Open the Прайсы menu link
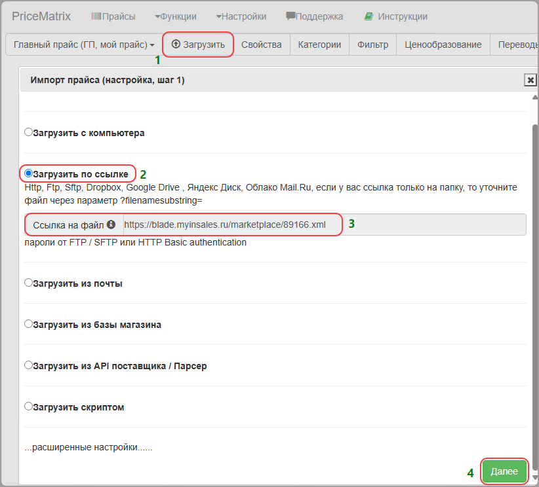 (x=113, y=16)
